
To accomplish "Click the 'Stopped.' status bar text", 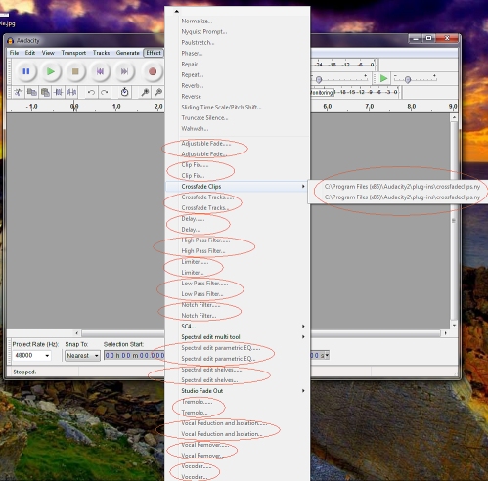I will click(24, 372).
